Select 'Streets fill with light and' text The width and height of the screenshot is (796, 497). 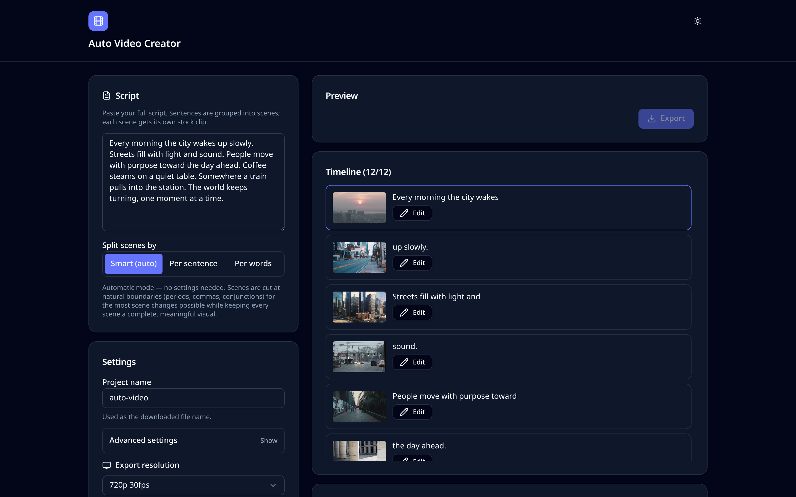click(436, 297)
